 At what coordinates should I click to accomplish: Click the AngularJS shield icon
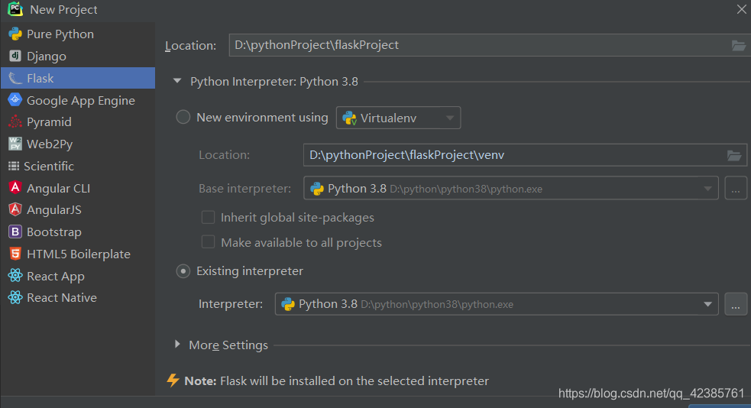[x=15, y=209]
